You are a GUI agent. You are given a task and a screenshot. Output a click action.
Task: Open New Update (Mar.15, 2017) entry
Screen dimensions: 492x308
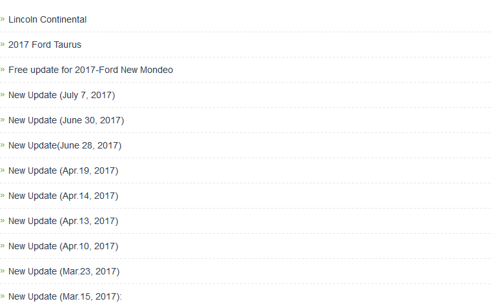[65, 296]
